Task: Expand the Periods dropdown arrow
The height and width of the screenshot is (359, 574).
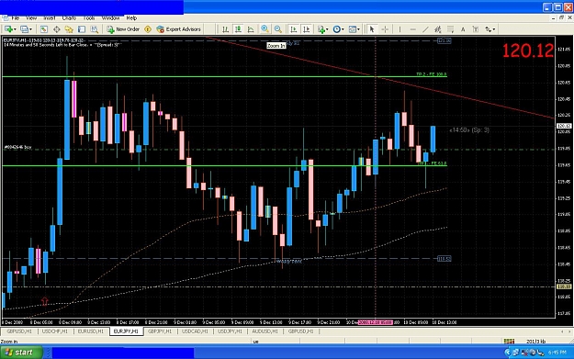Action: 343,29
